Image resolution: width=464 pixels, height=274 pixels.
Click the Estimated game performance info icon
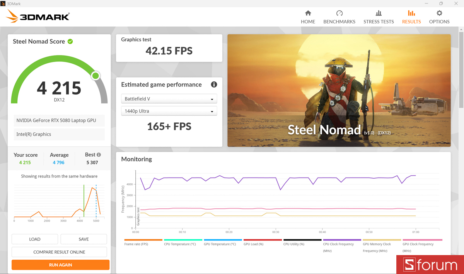(x=214, y=85)
